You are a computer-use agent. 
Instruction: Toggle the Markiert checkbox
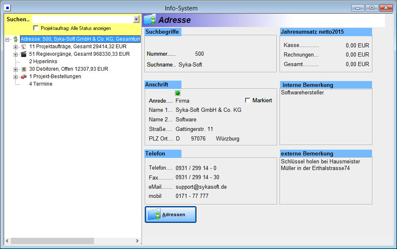pos(248,101)
